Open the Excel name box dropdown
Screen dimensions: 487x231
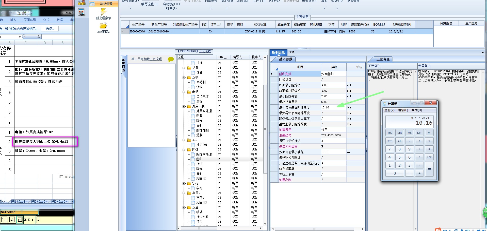coord(20,37)
